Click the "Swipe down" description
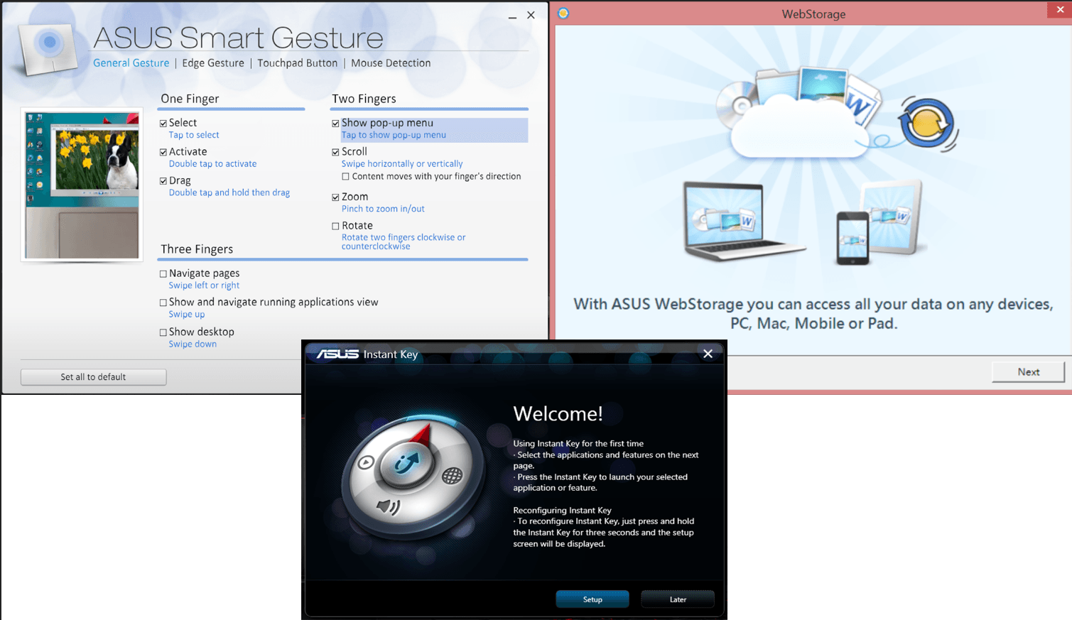Viewport: 1072px width, 620px height. point(193,344)
